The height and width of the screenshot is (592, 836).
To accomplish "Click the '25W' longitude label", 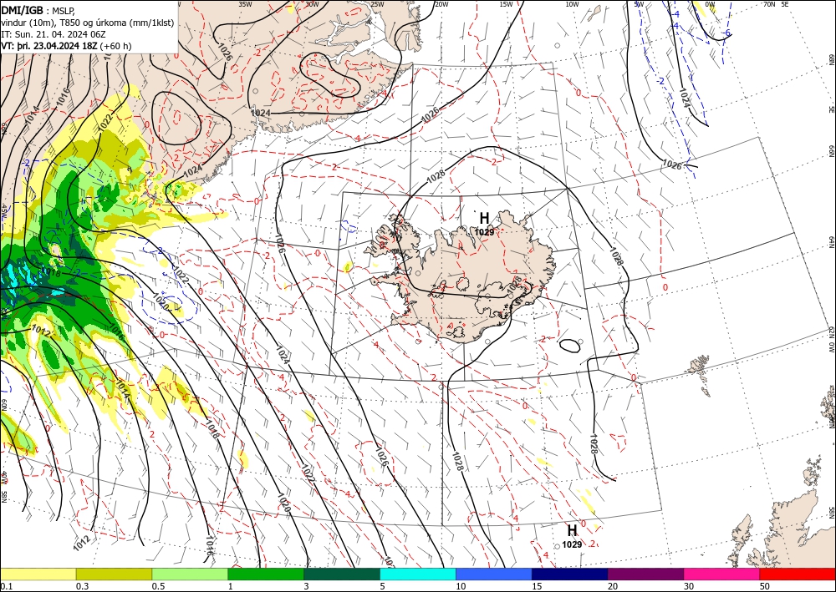I will coord(377,4).
